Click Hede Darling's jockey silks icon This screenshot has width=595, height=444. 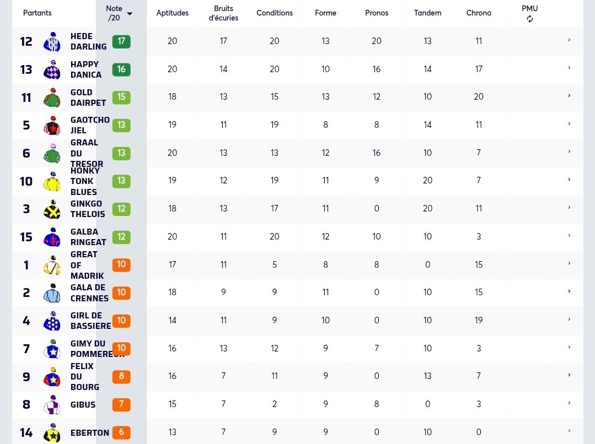click(x=52, y=42)
